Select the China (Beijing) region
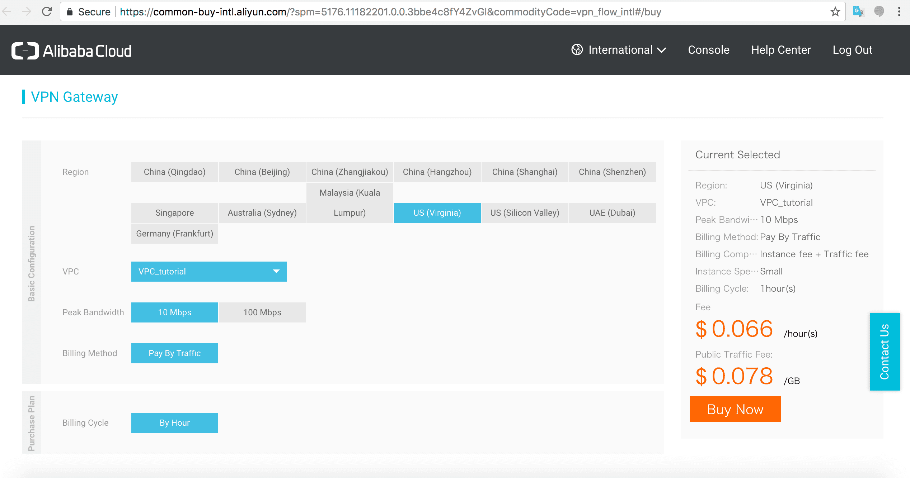The image size is (910, 478). pos(262,172)
